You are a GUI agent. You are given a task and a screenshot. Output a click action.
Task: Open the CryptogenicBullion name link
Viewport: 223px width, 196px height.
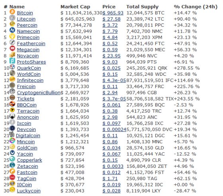[39, 93]
